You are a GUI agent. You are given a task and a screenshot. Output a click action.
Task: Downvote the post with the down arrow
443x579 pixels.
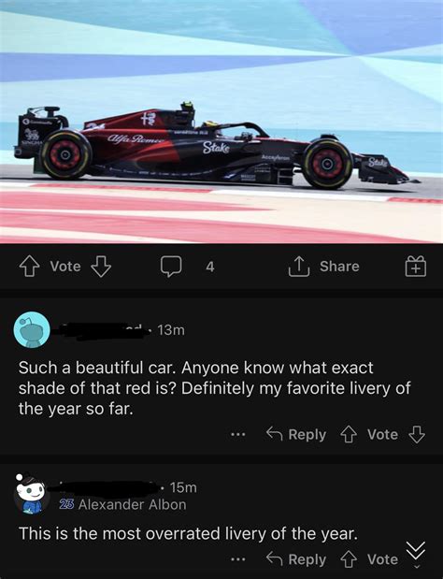101,267
